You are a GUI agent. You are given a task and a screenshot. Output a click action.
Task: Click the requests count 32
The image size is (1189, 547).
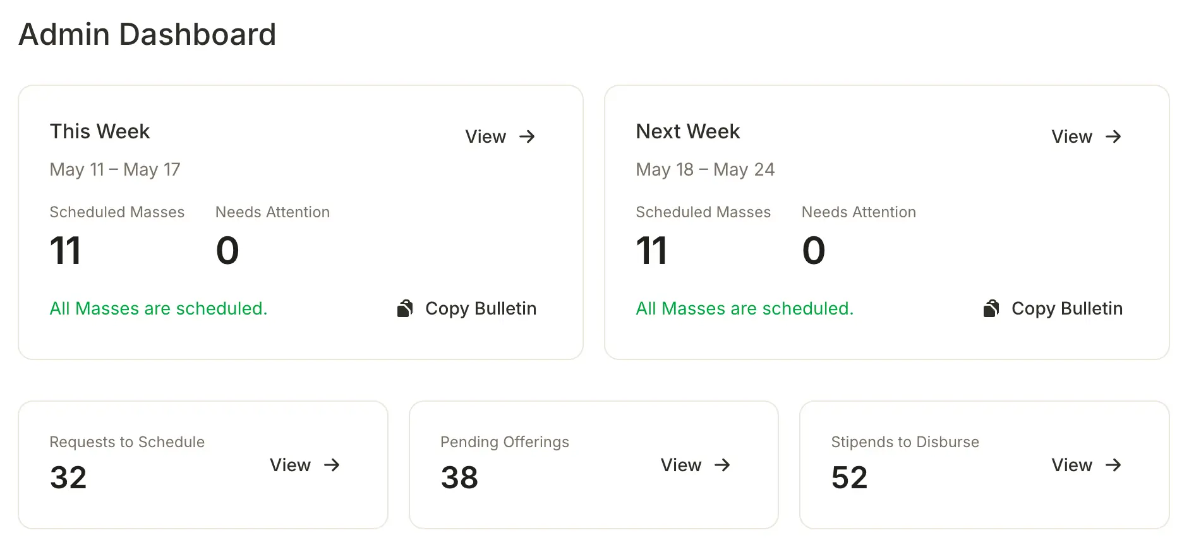tap(68, 478)
